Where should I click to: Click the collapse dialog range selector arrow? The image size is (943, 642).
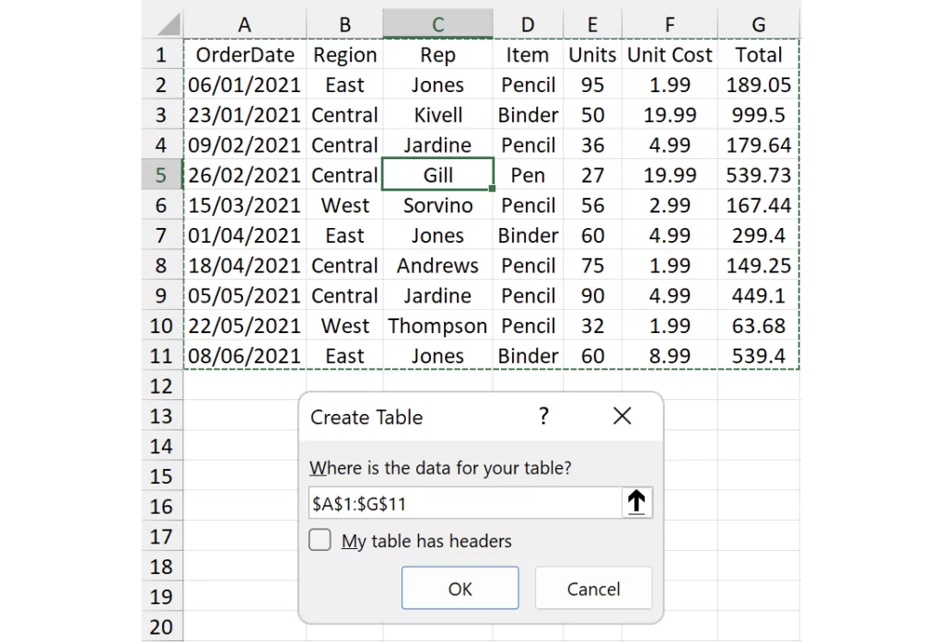(636, 502)
